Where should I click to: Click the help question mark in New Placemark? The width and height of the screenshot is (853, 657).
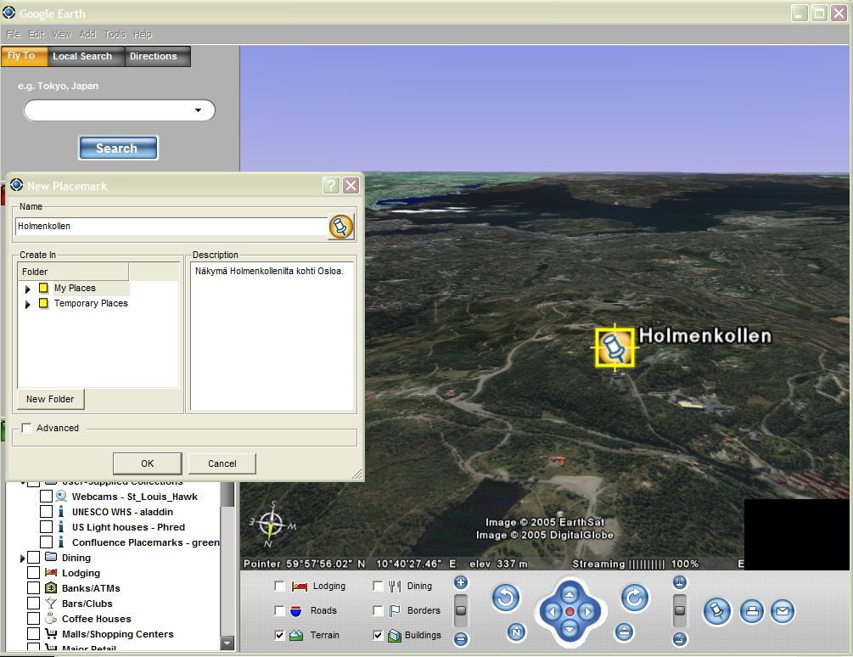click(x=331, y=185)
